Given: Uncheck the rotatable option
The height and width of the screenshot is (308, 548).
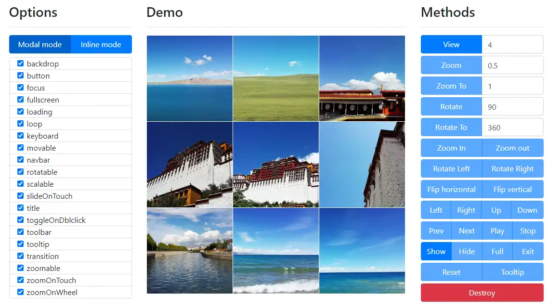Looking at the screenshot, I should click(21, 172).
